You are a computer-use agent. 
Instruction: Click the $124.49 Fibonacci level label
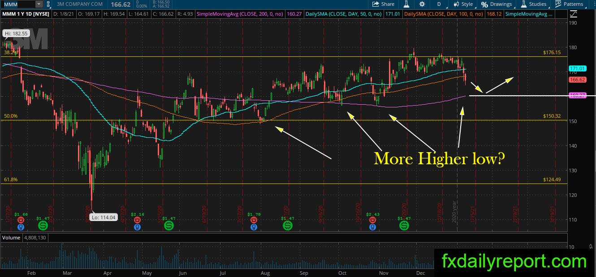(x=552, y=180)
